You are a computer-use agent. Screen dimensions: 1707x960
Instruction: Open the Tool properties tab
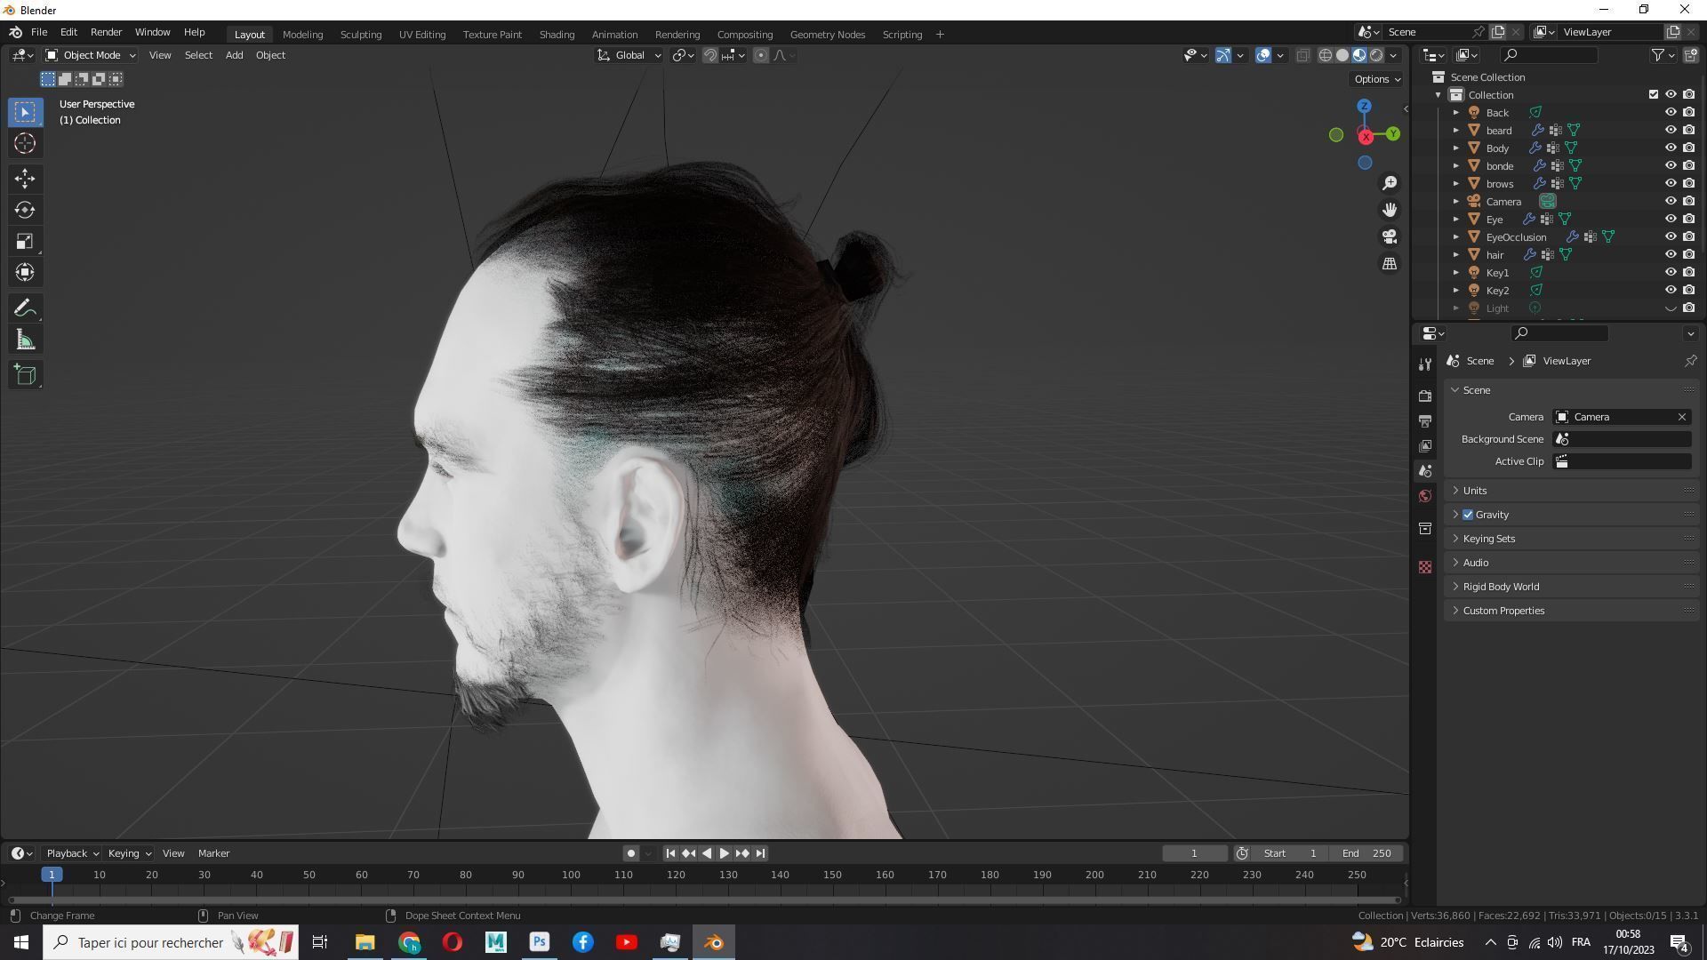1425,364
